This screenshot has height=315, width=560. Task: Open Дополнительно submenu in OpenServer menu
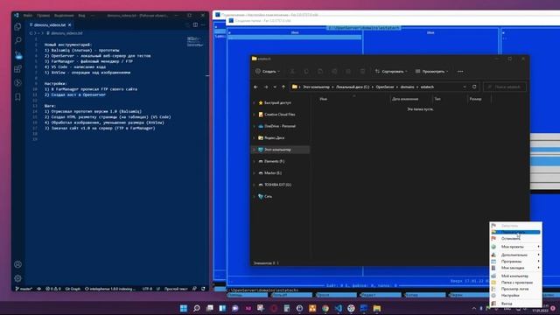pyautogui.click(x=515, y=255)
